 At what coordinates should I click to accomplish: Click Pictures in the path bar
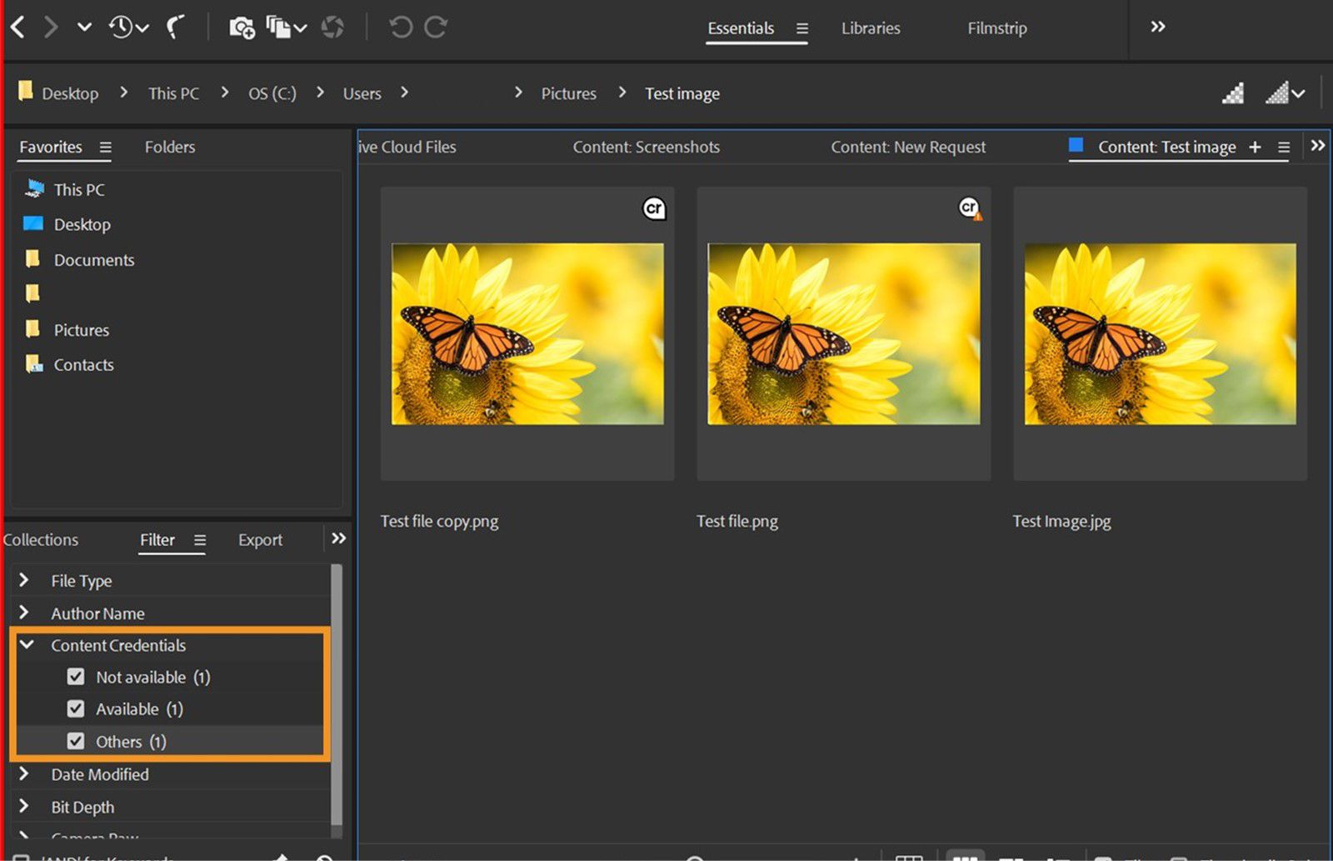[569, 93]
